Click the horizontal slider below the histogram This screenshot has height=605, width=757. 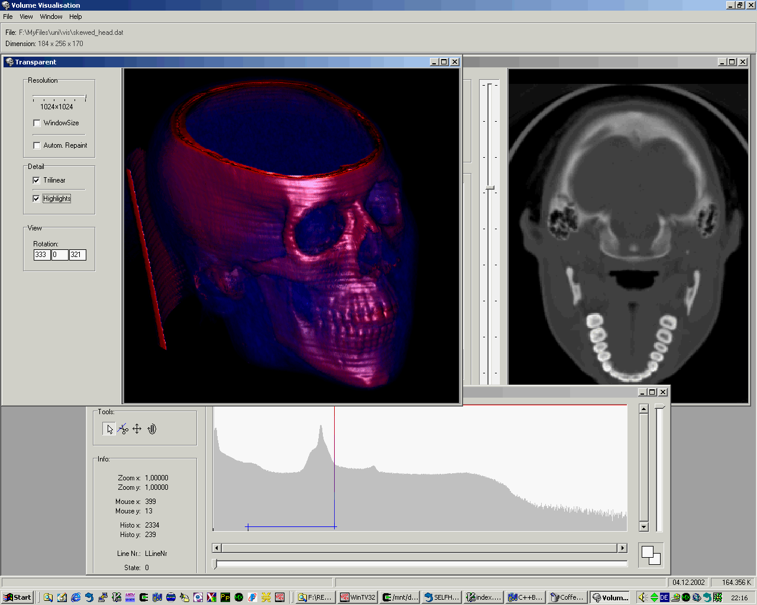(420, 564)
